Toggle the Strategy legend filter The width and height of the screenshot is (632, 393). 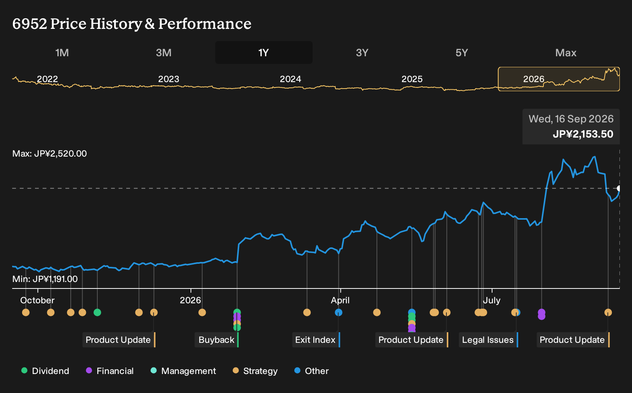(x=255, y=371)
